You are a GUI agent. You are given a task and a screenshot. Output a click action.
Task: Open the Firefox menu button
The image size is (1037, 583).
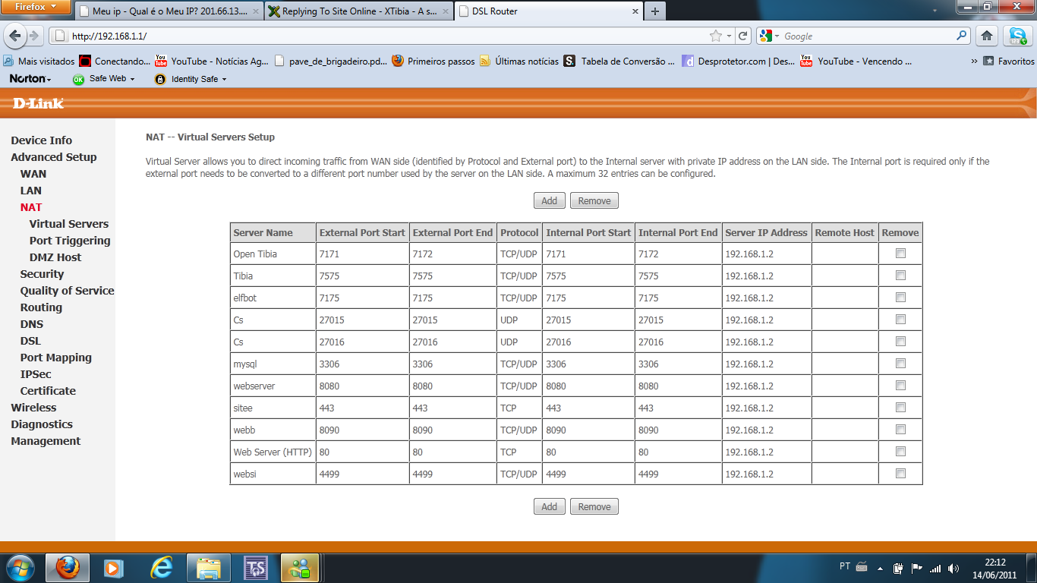pyautogui.click(x=36, y=7)
